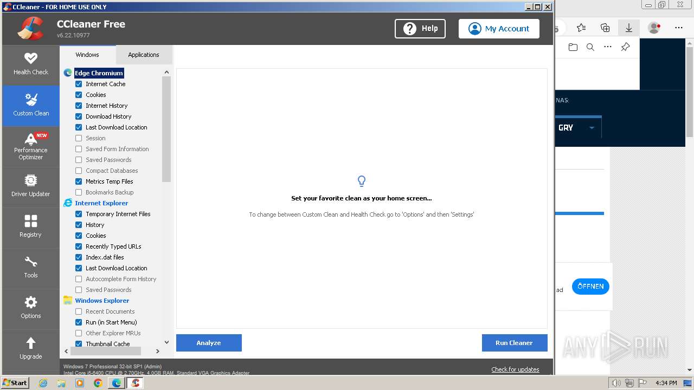The image size is (694, 390).
Task: Click the Internet Explorer category icon
Action: [68, 203]
